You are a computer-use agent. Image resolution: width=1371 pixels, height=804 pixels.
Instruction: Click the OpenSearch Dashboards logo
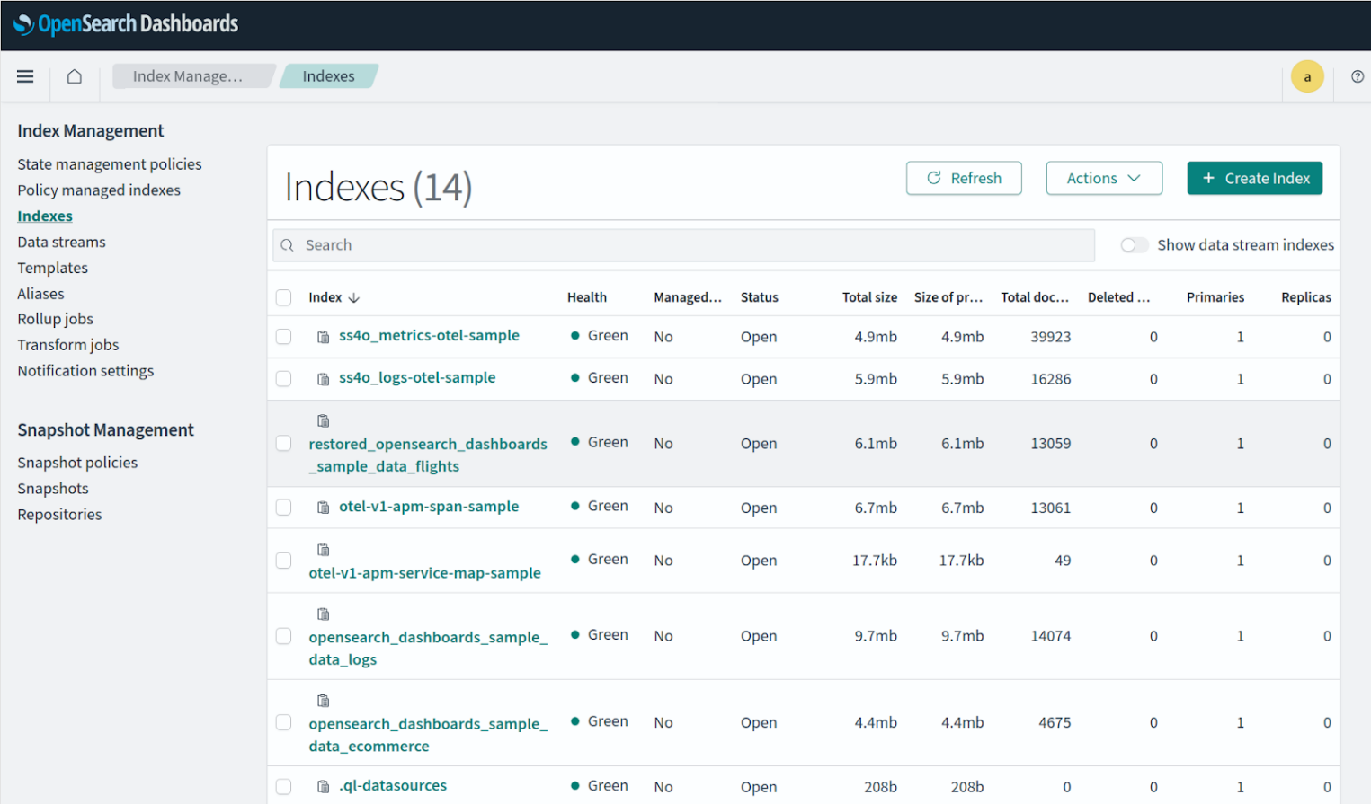tap(126, 24)
